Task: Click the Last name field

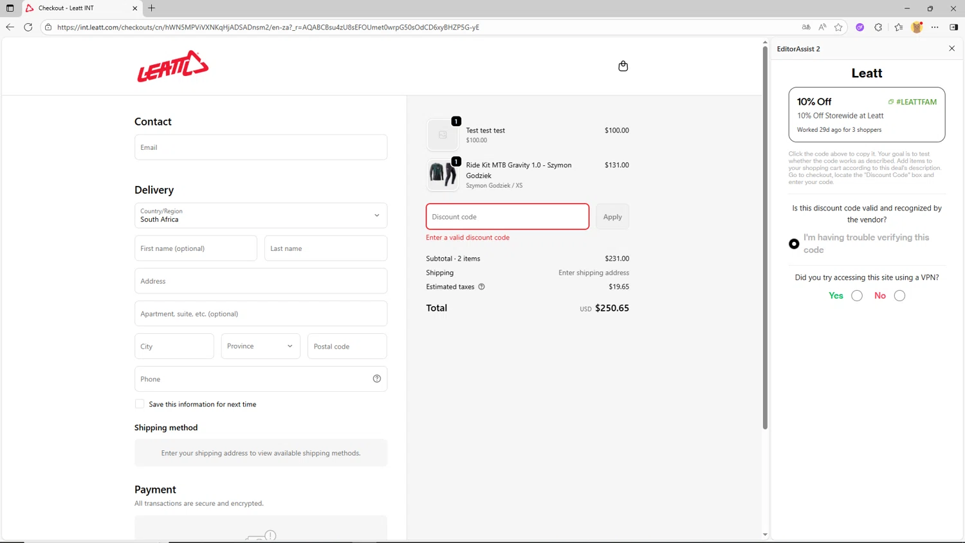Action: click(x=326, y=248)
